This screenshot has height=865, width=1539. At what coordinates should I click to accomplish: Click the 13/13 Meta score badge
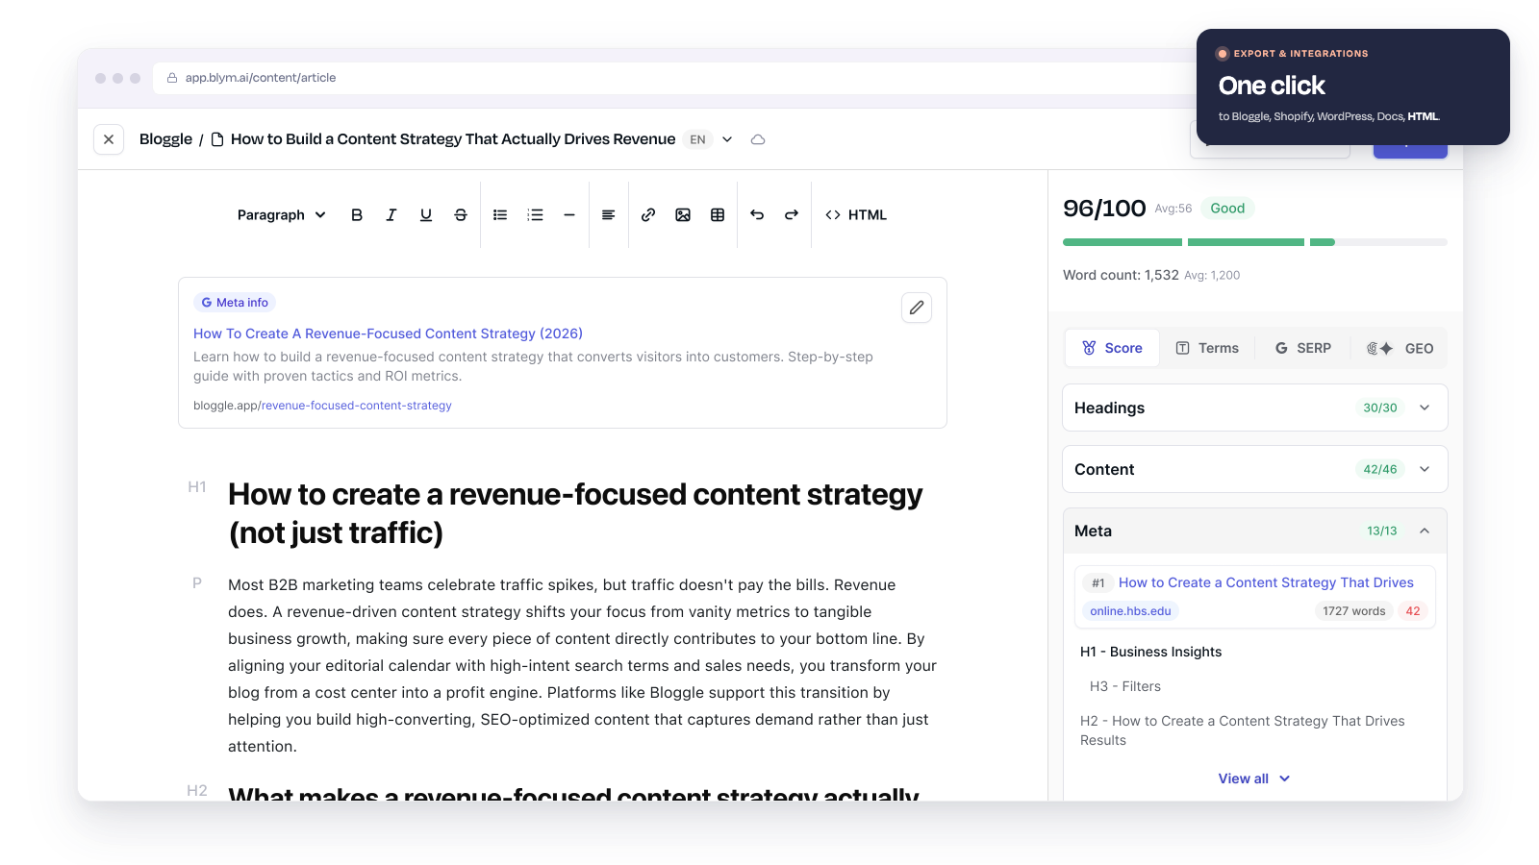(1382, 531)
